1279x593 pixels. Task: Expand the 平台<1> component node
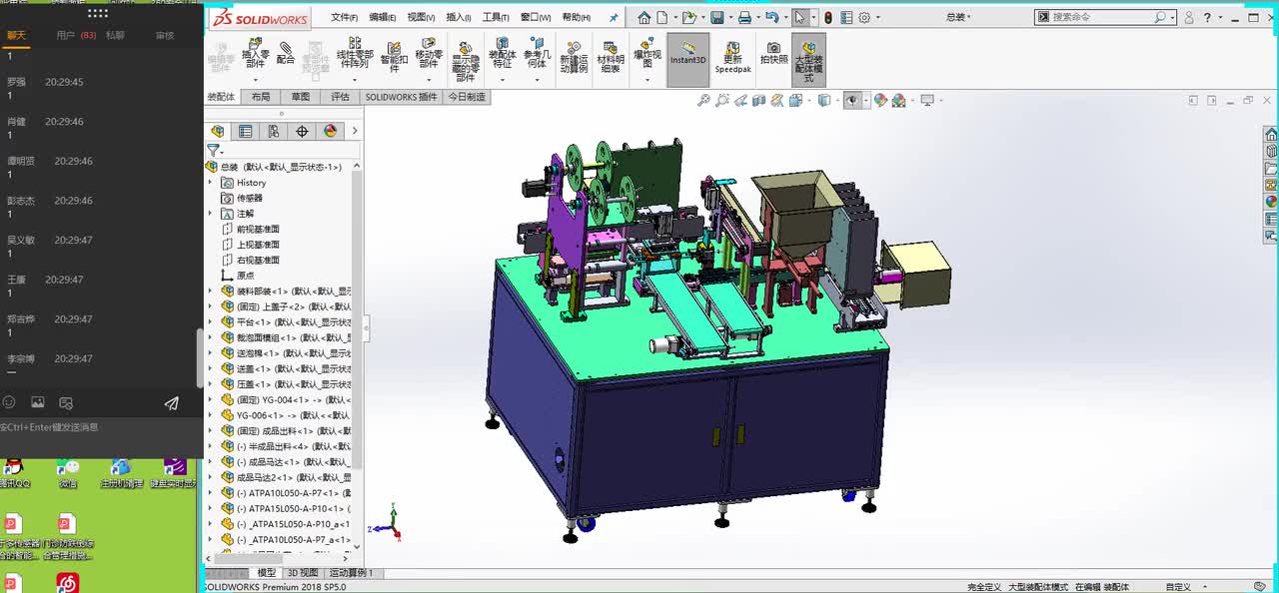point(211,322)
